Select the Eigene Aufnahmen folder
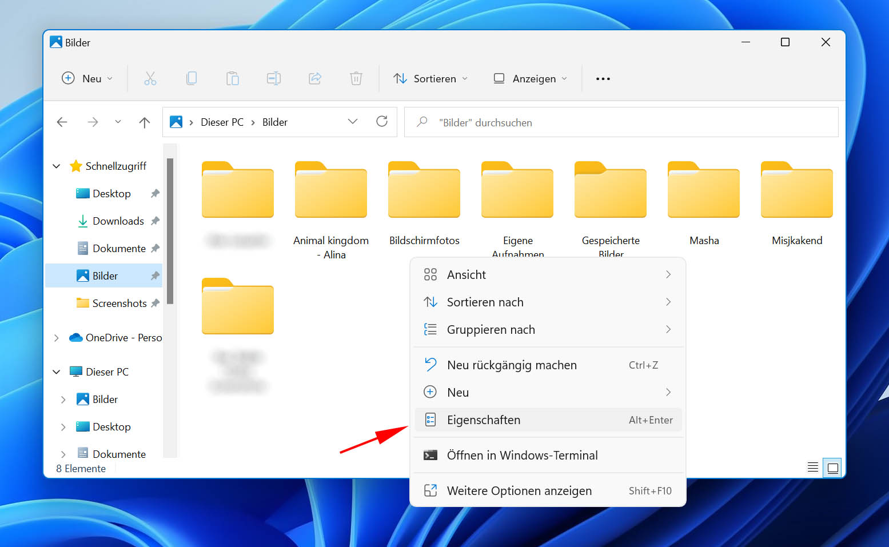 (x=517, y=208)
